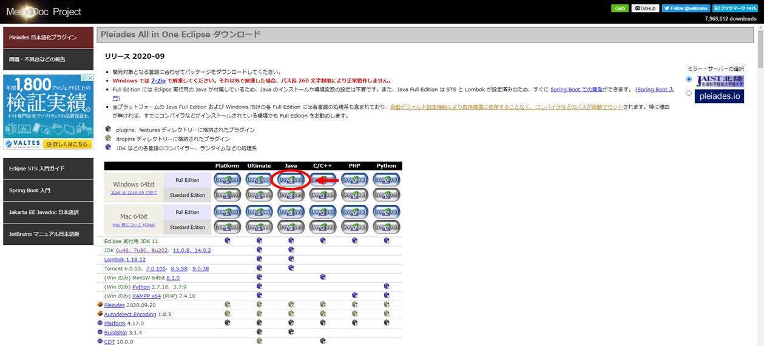
Task: Close the ad using its X icon
Action: point(90,78)
